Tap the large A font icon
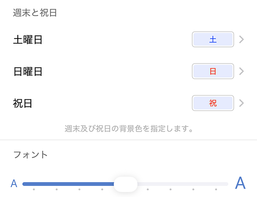Viewport: 257px width, 197px height. (240, 183)
